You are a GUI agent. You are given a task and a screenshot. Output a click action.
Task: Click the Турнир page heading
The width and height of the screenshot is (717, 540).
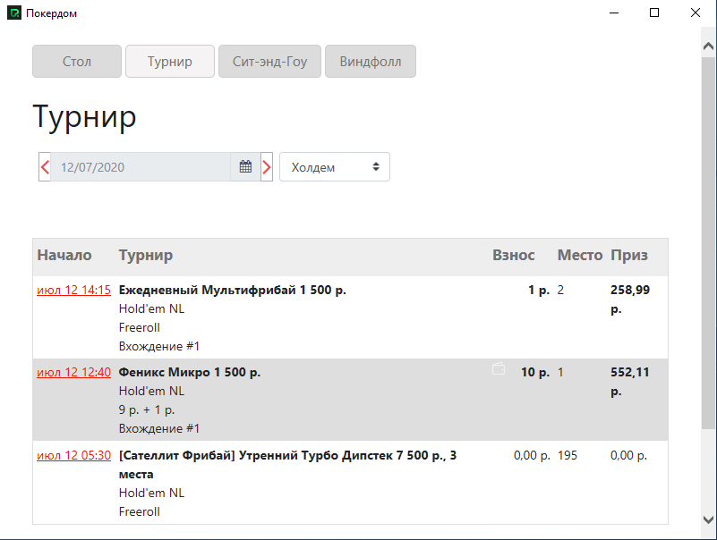point(85,117)
